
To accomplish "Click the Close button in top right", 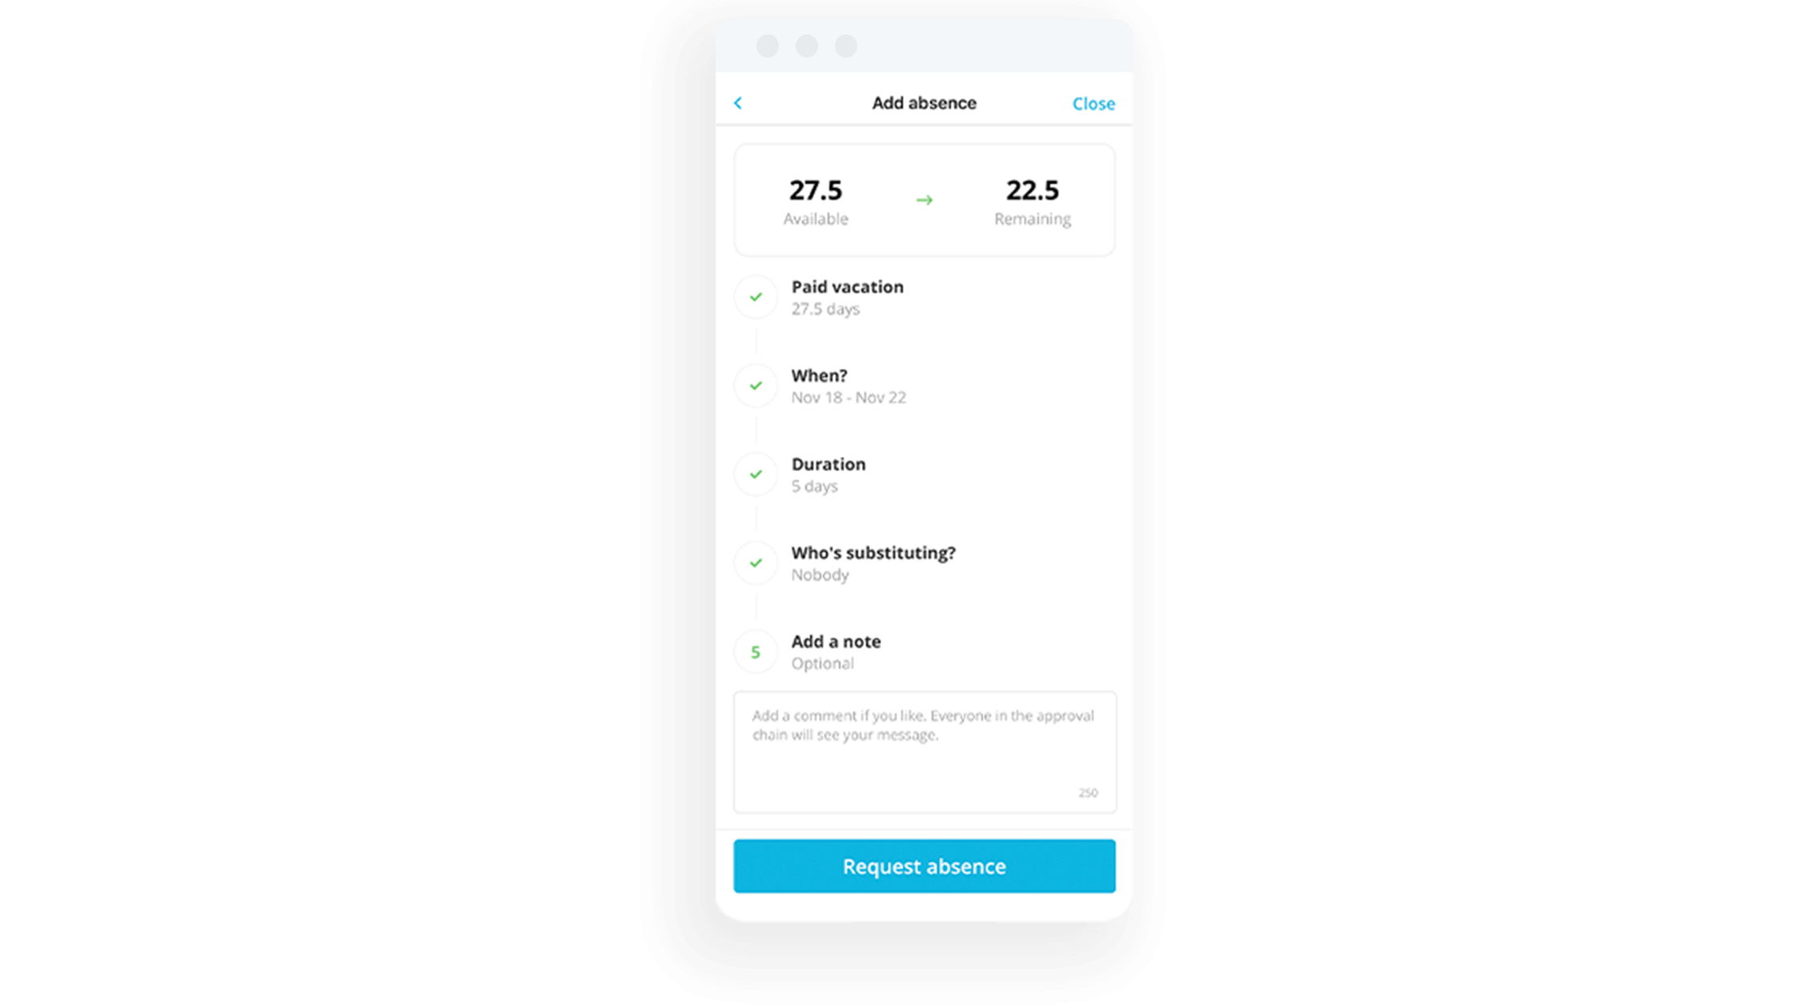I will [x=1091, y=103].
